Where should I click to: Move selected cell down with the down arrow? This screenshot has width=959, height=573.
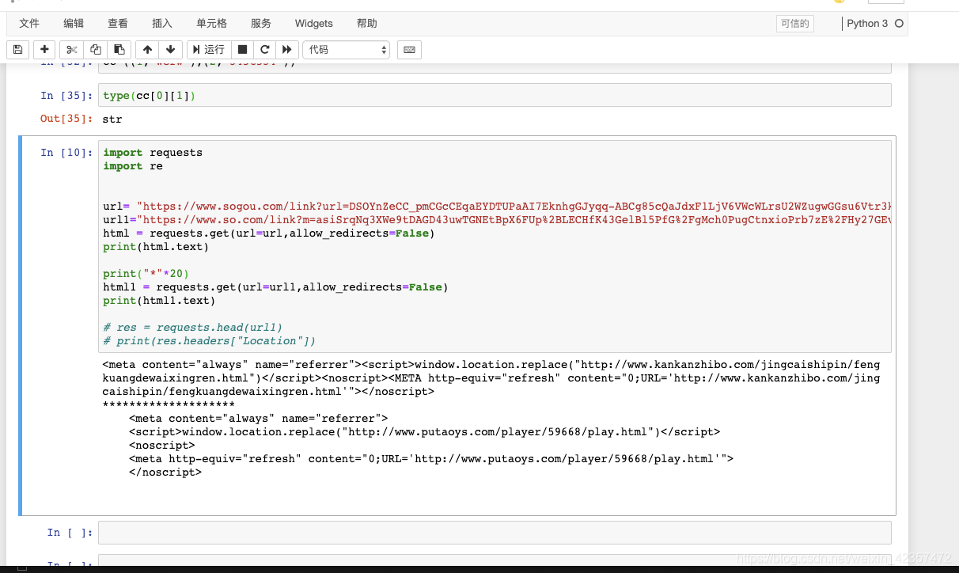coord(170,49)
